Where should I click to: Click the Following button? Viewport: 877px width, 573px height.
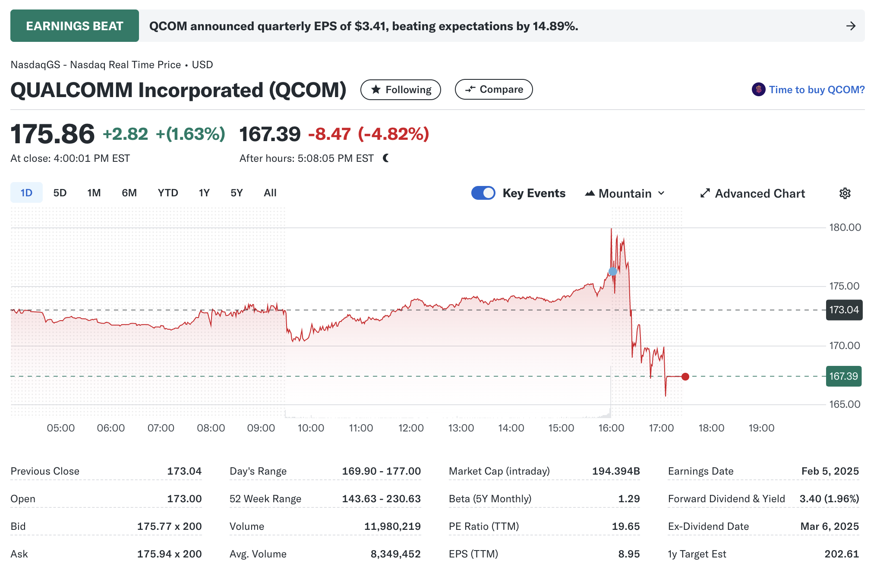pyautogui.click(x=401, y=89)
